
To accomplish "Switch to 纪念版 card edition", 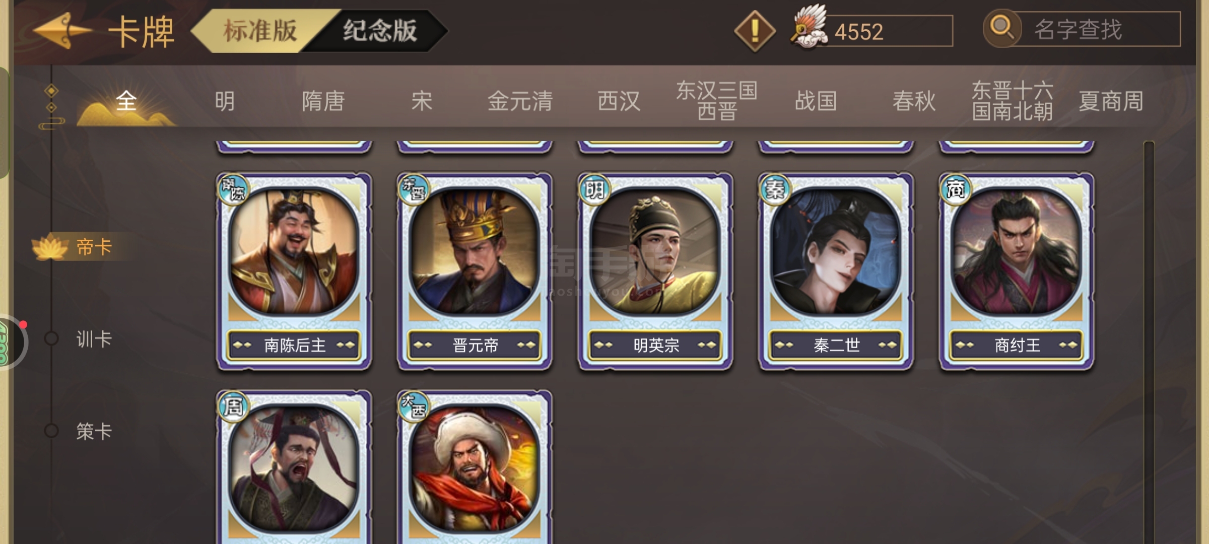I will [x=380, y=31].
